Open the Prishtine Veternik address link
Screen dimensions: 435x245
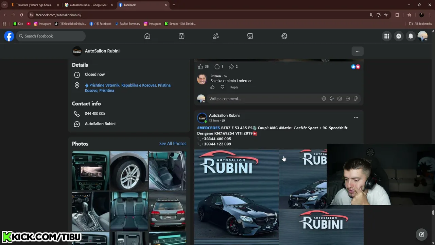(128, 88)
